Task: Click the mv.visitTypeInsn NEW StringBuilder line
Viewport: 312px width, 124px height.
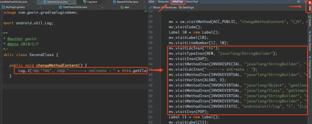Action: [223, 53]
